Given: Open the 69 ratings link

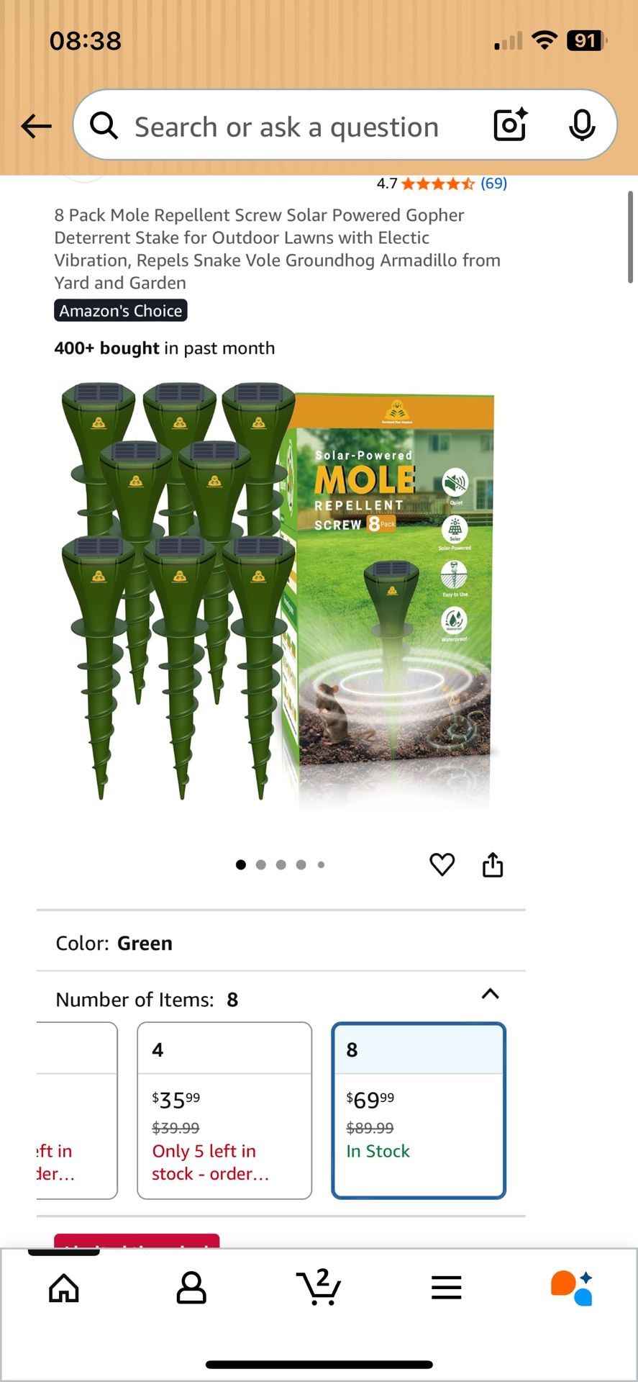Looking at the screenshot, I should (x=493, y=184).
